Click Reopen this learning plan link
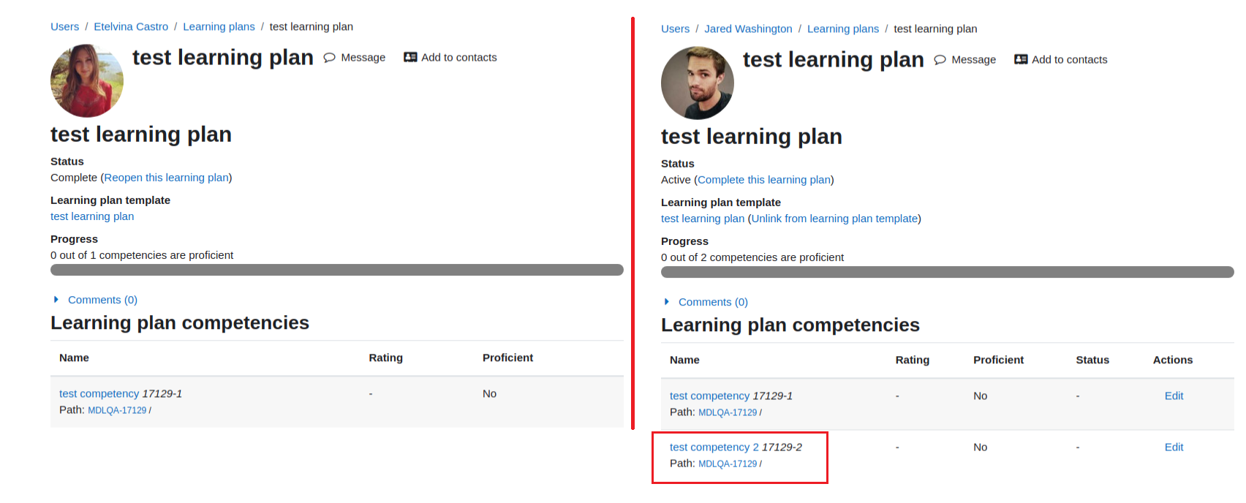The width and height of the screenshot is (1246, 503). coord(166,178)
